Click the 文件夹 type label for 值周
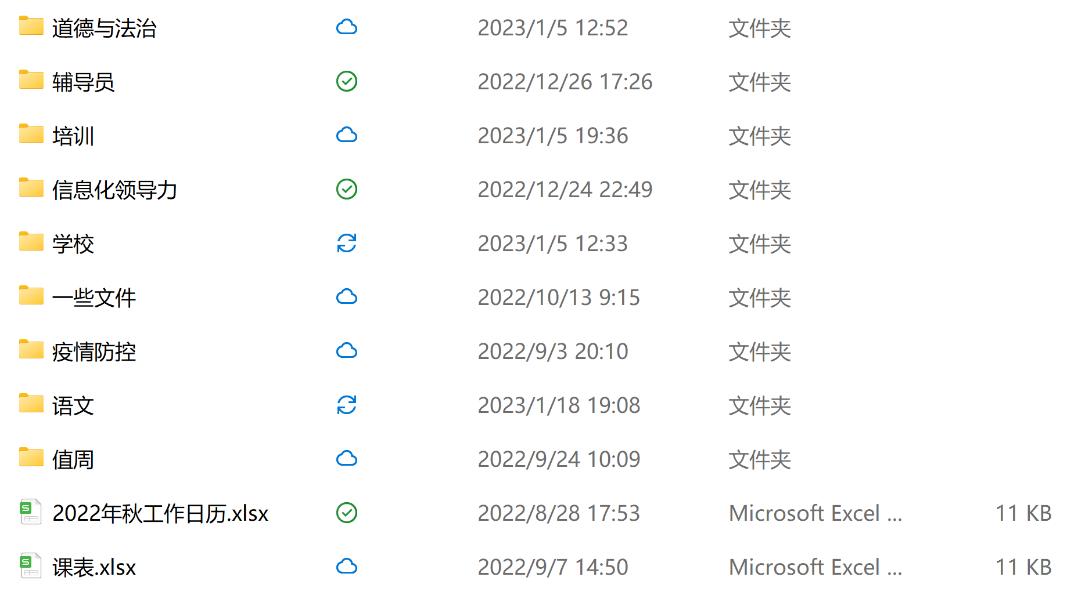This screenshot has width=1085, height=595. (759, 459)
